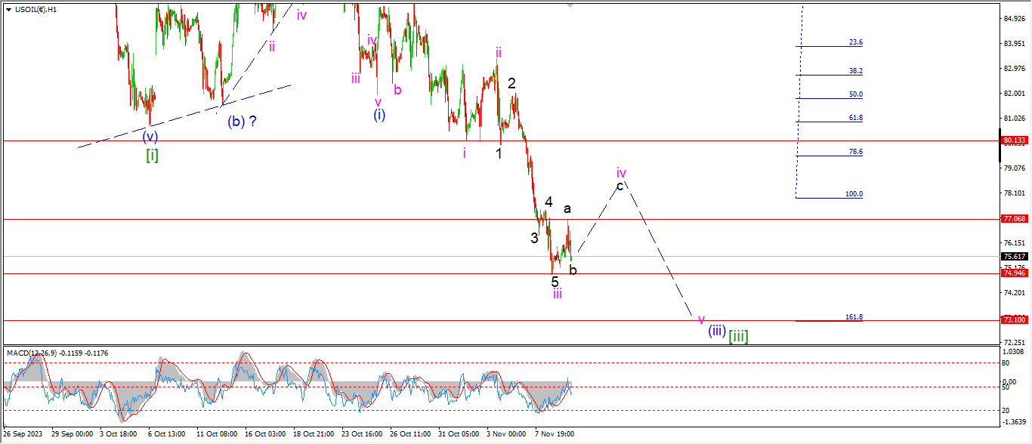Click the 26 Sep 2023 date label
The image size is (1032, 444).
point(23,434)
